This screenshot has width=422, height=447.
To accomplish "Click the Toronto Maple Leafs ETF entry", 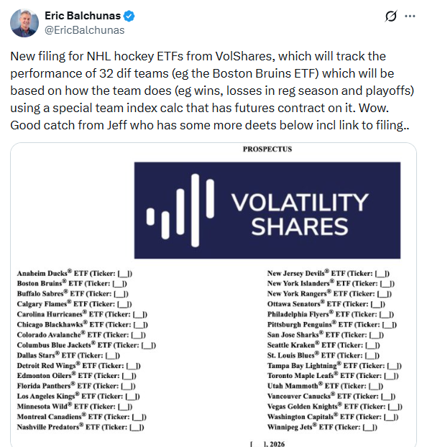I will [333, 375].
